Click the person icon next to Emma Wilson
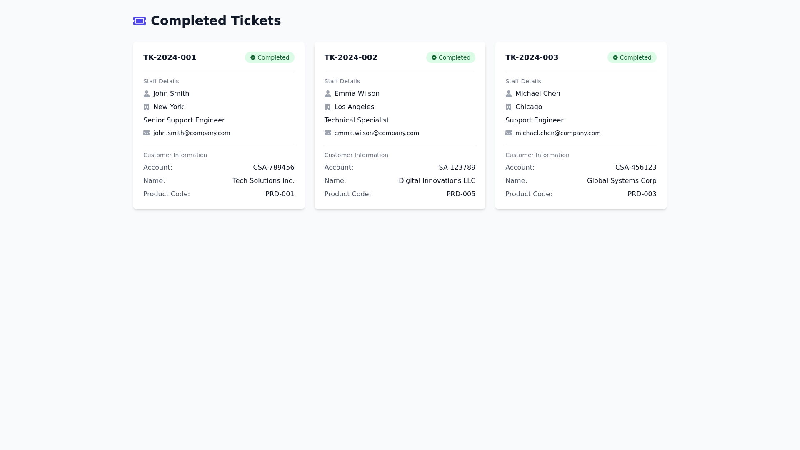The image size is (800, 450). coord(328,94)
